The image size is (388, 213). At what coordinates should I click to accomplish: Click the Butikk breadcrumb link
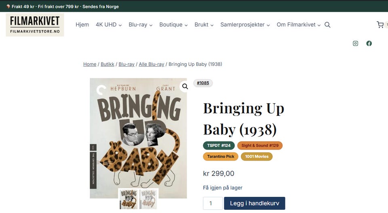[x=107, y=64]
